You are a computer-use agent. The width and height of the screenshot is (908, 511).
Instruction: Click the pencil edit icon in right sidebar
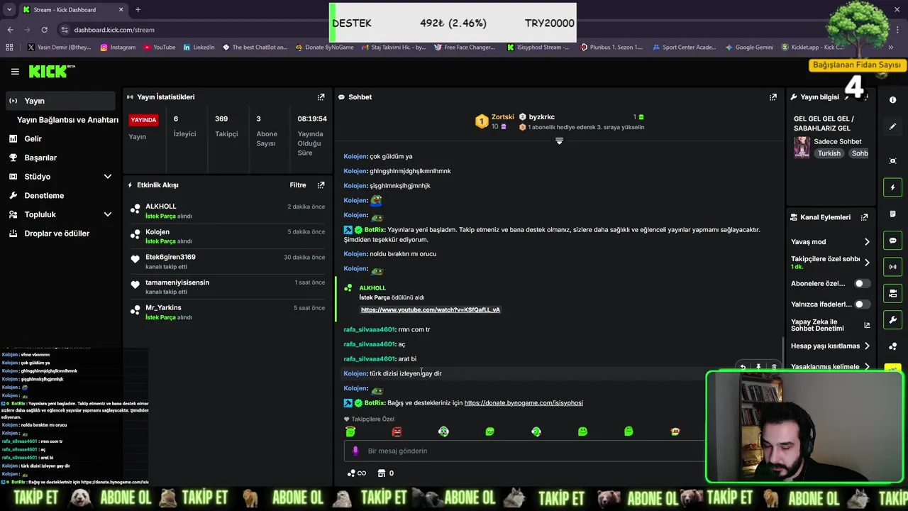coord(892,126)
